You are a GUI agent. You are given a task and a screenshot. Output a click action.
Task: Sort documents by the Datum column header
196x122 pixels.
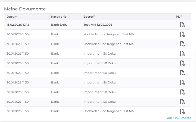[x=12, y=17]
